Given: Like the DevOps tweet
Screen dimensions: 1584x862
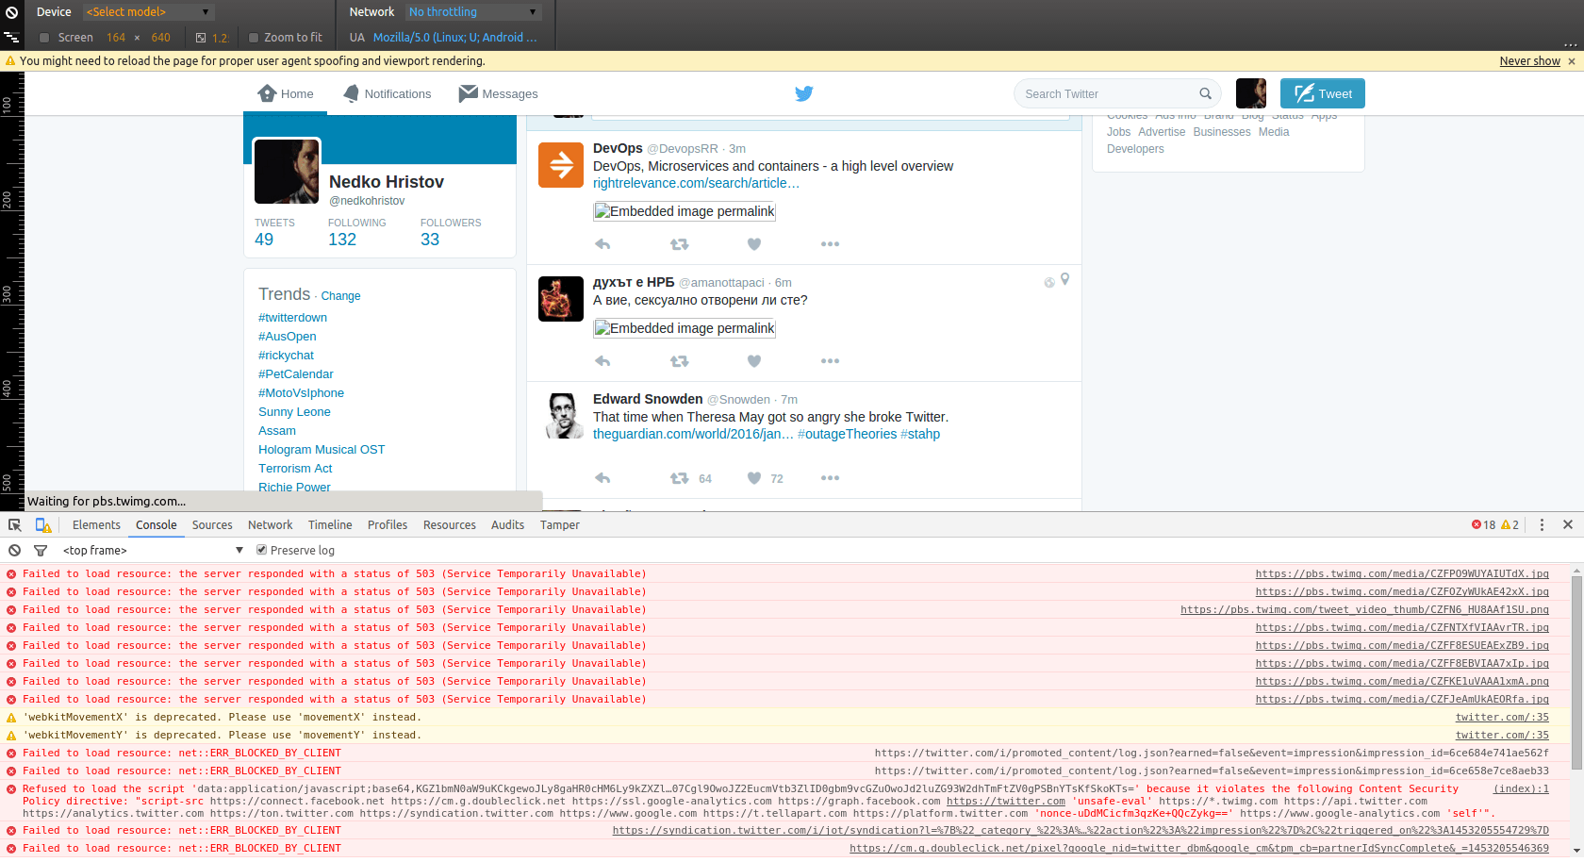Looking at the screenshot, I should [x=754, y=244].
